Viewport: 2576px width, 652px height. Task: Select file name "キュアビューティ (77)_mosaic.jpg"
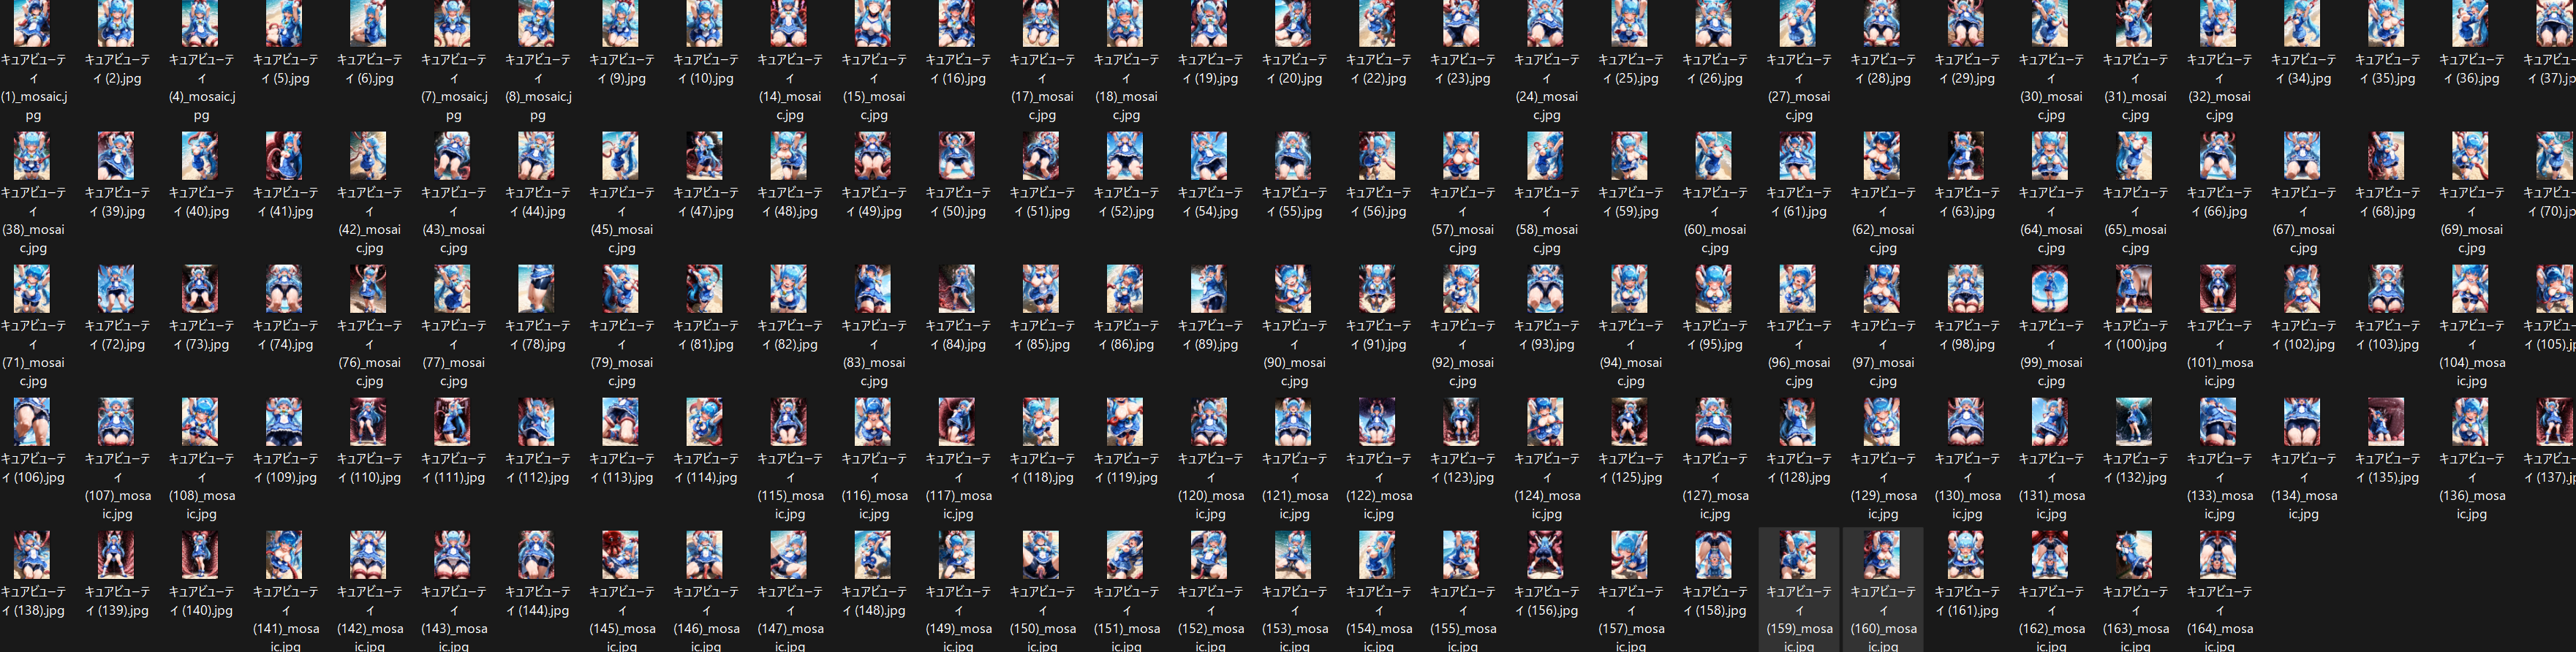coord(452,353)
